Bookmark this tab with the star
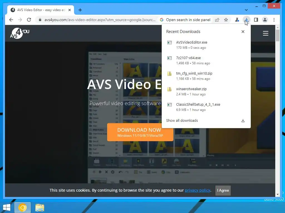Screen dimensions: 285x213 point(226,20)
